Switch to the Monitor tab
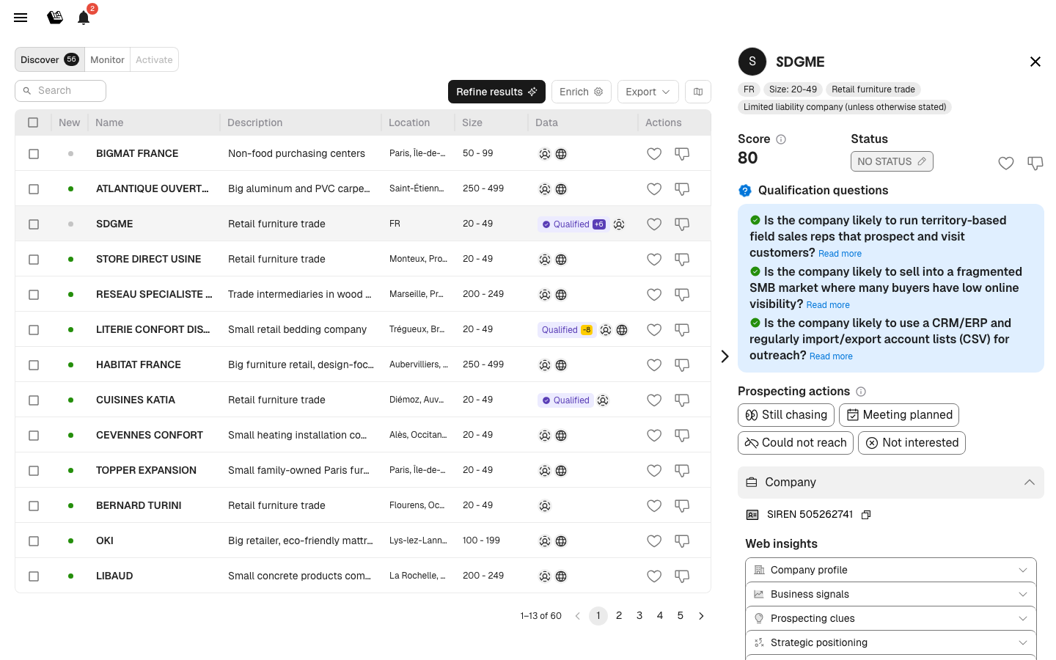Image resolution: width=1056 pixels, height=660 pixels. 107,60
